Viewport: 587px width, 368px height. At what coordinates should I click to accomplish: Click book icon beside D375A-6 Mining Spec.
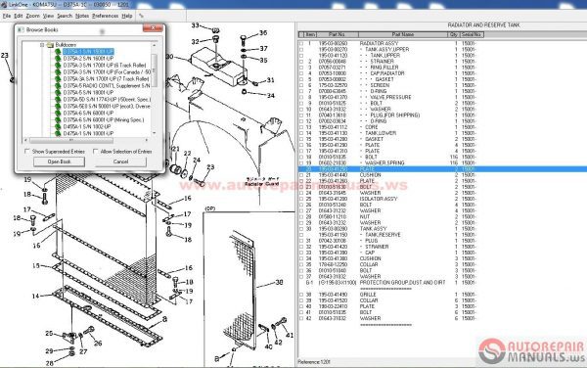tap(58, 119)
